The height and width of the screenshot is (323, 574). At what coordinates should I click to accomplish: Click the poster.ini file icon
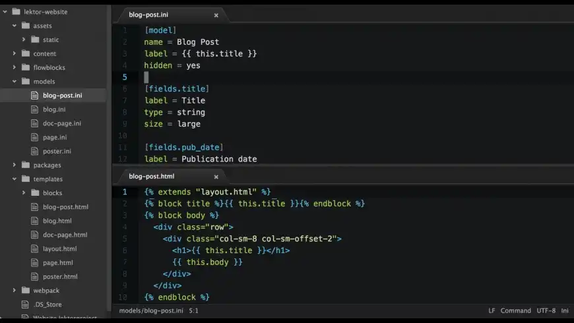(34, 151)
